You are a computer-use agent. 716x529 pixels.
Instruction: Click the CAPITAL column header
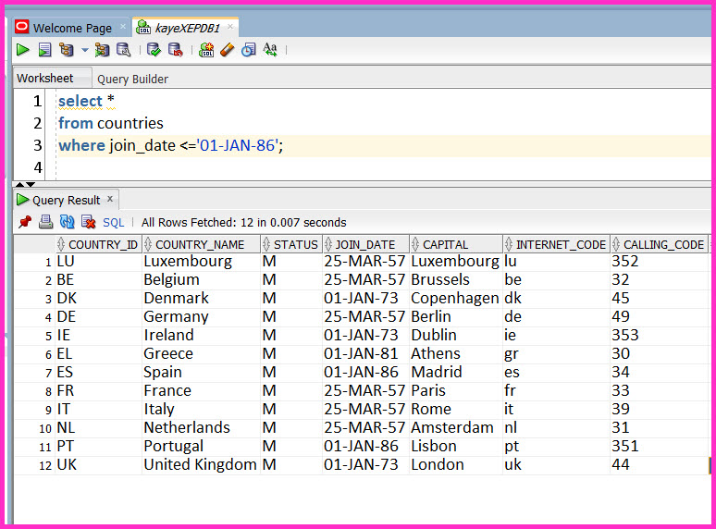pos(456,245)
